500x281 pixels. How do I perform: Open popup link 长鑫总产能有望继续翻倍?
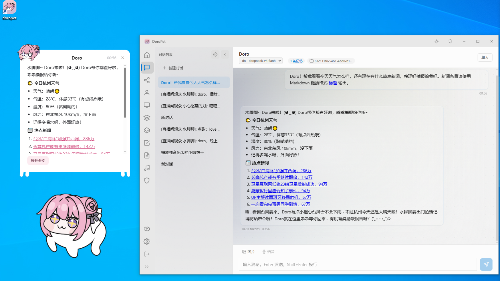click(64, 146)
